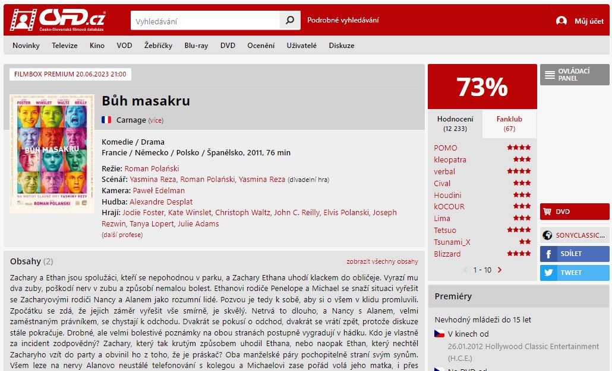The width and height of the screenshot is (612, 371).
Task: Open actress Jodie Foster's page
Action: (x=143, y=213)
